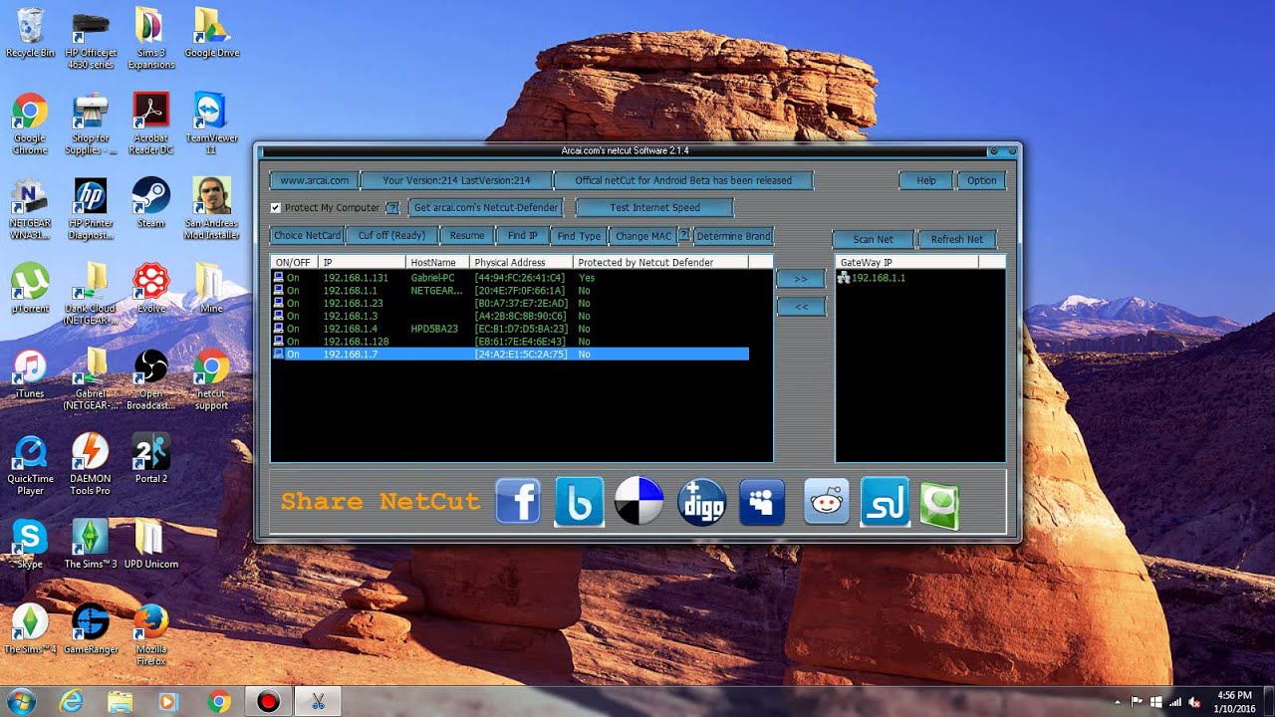Click the green Technorati share icon
This screenshot has width=1275, height=717.
[939, 506]
